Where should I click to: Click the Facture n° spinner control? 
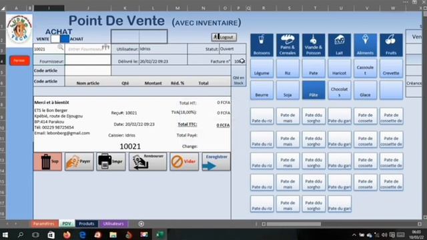click(242, 61)
